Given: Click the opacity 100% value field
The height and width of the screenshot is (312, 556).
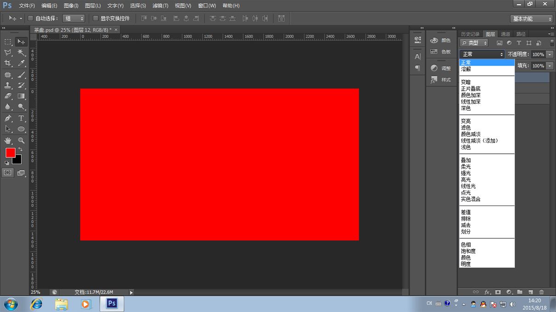Looking at the screenshot, I should [538, 54].
